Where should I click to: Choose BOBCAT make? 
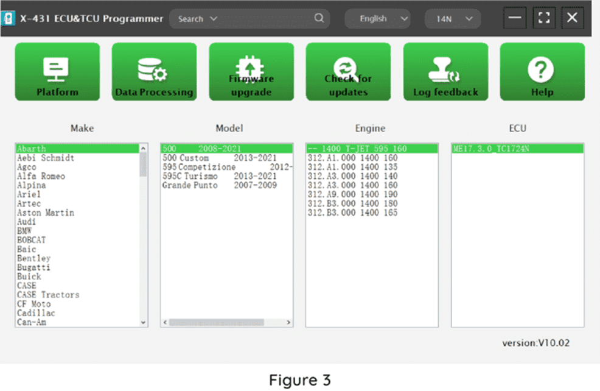[x=77, y=240]
